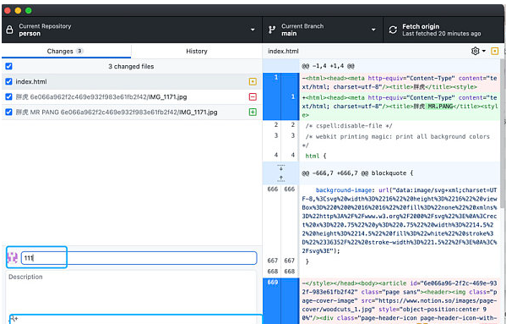
Task: Open the Current Branch dropdown
Action: click(323, 30)
